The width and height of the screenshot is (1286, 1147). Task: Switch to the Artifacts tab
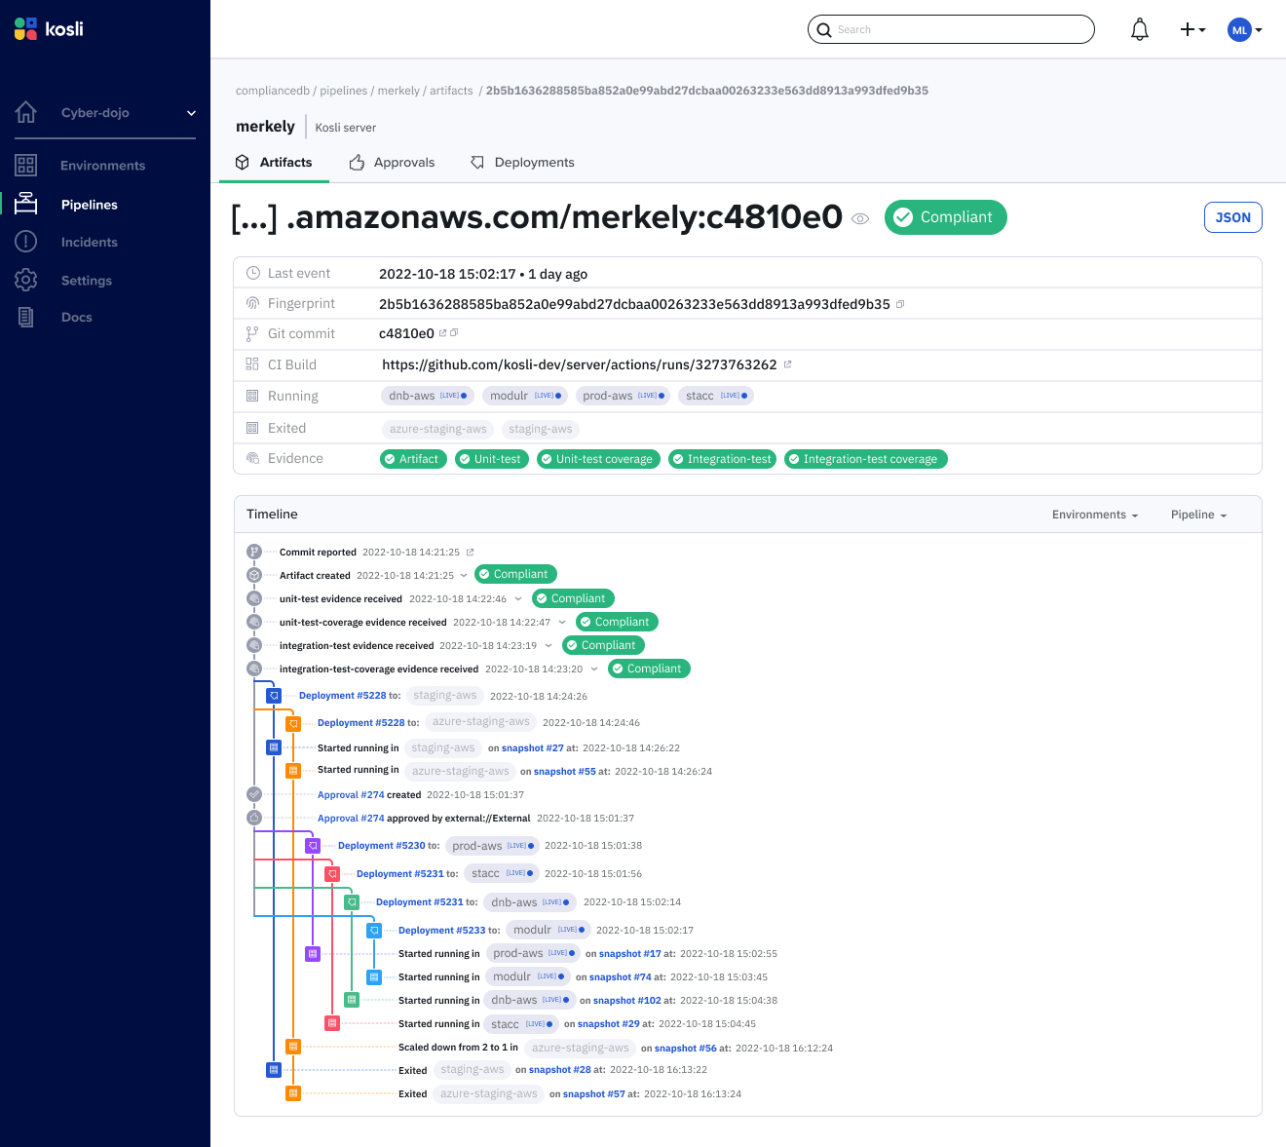point(274,163)
